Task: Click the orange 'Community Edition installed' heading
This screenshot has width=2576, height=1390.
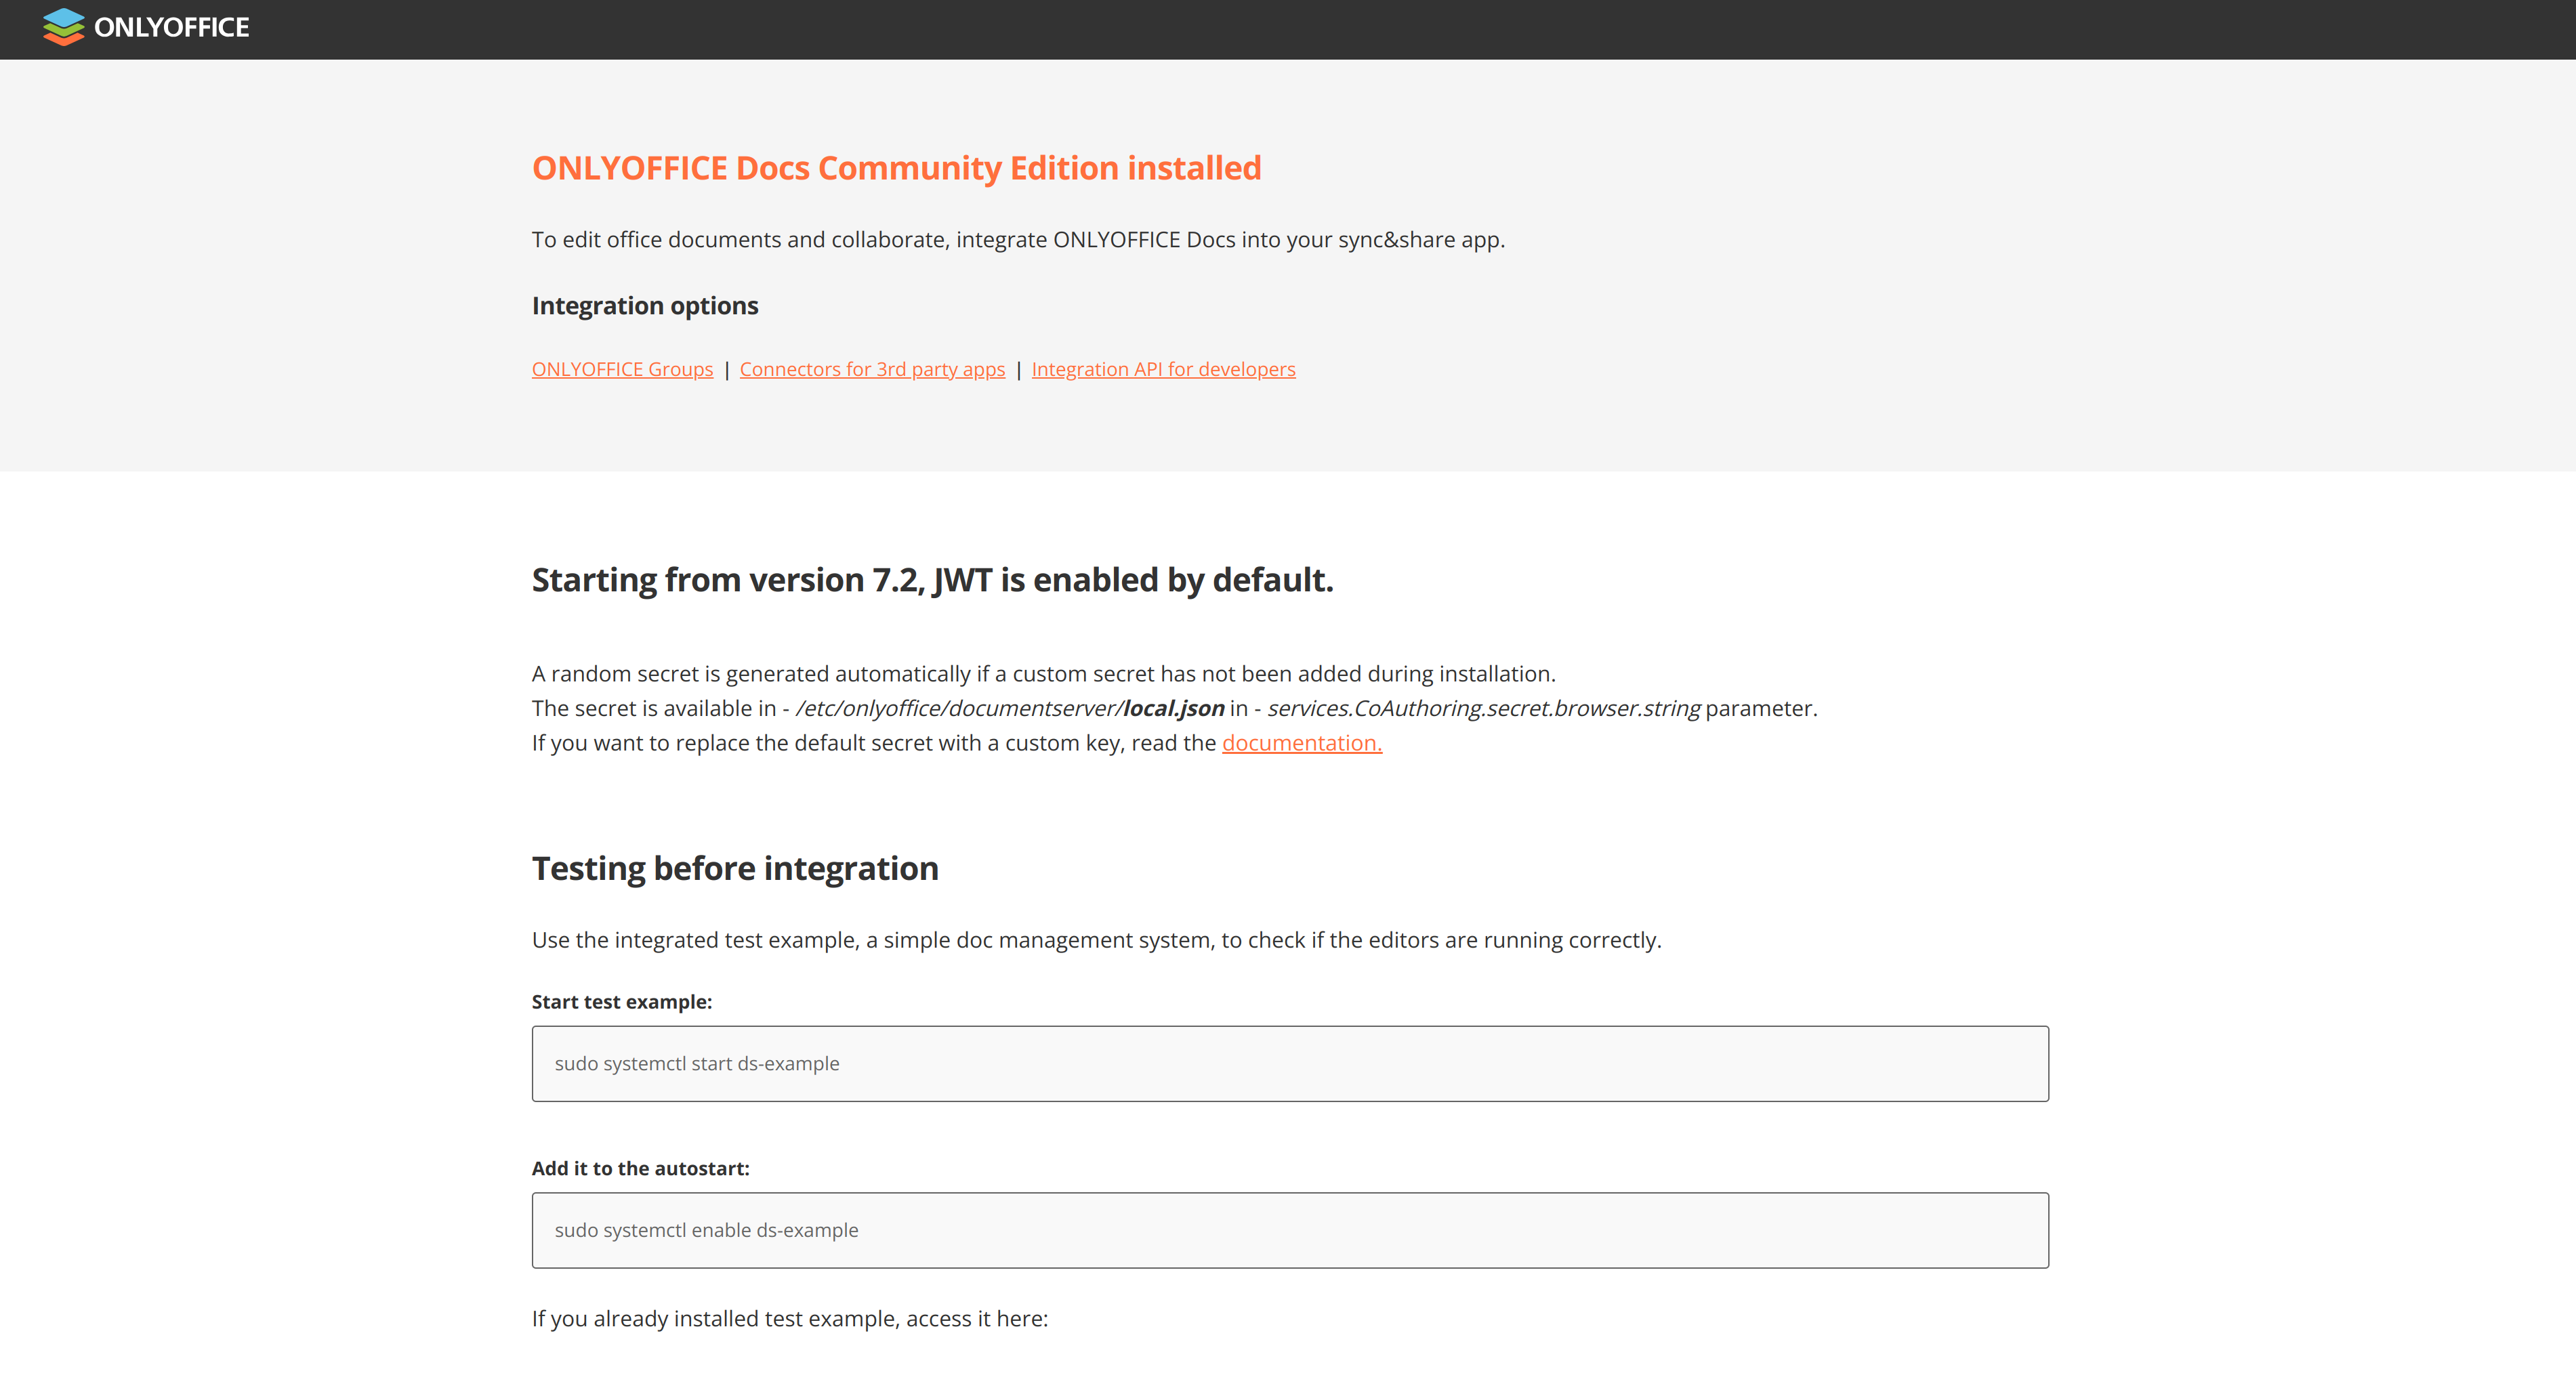Action: tap(896, 168)
